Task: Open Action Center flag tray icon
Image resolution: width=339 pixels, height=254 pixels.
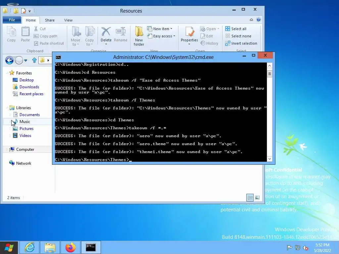Action: [x=289, y=247]
